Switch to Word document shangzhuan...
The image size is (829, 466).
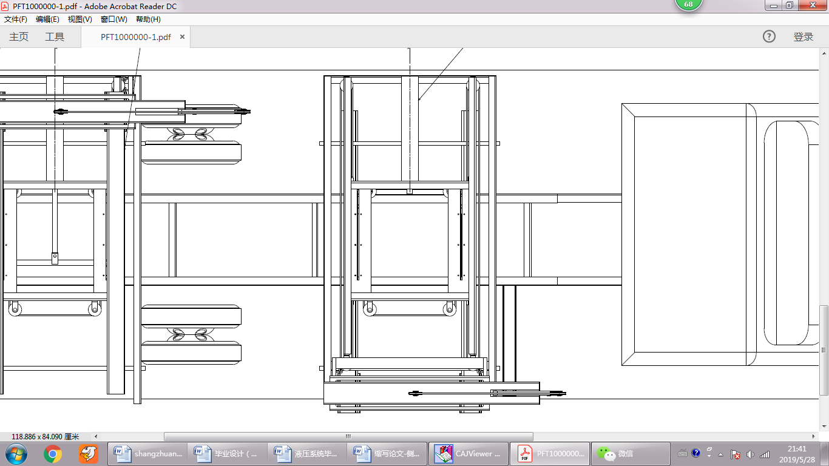click(147, 453)
